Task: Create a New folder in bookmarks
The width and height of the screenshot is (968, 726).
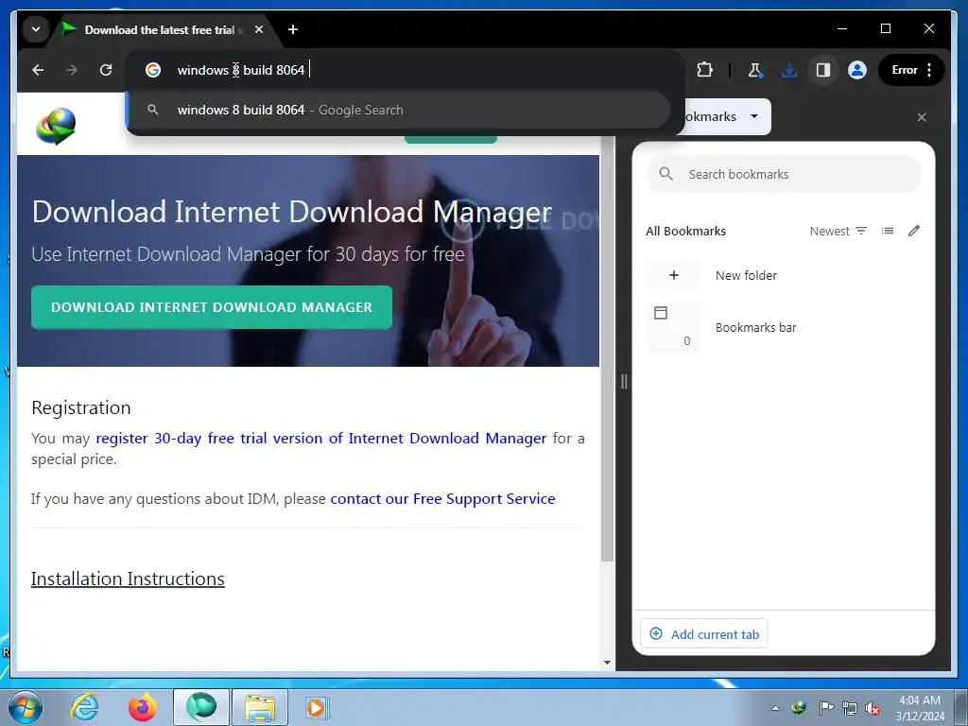Action: (x=784, y=275)
